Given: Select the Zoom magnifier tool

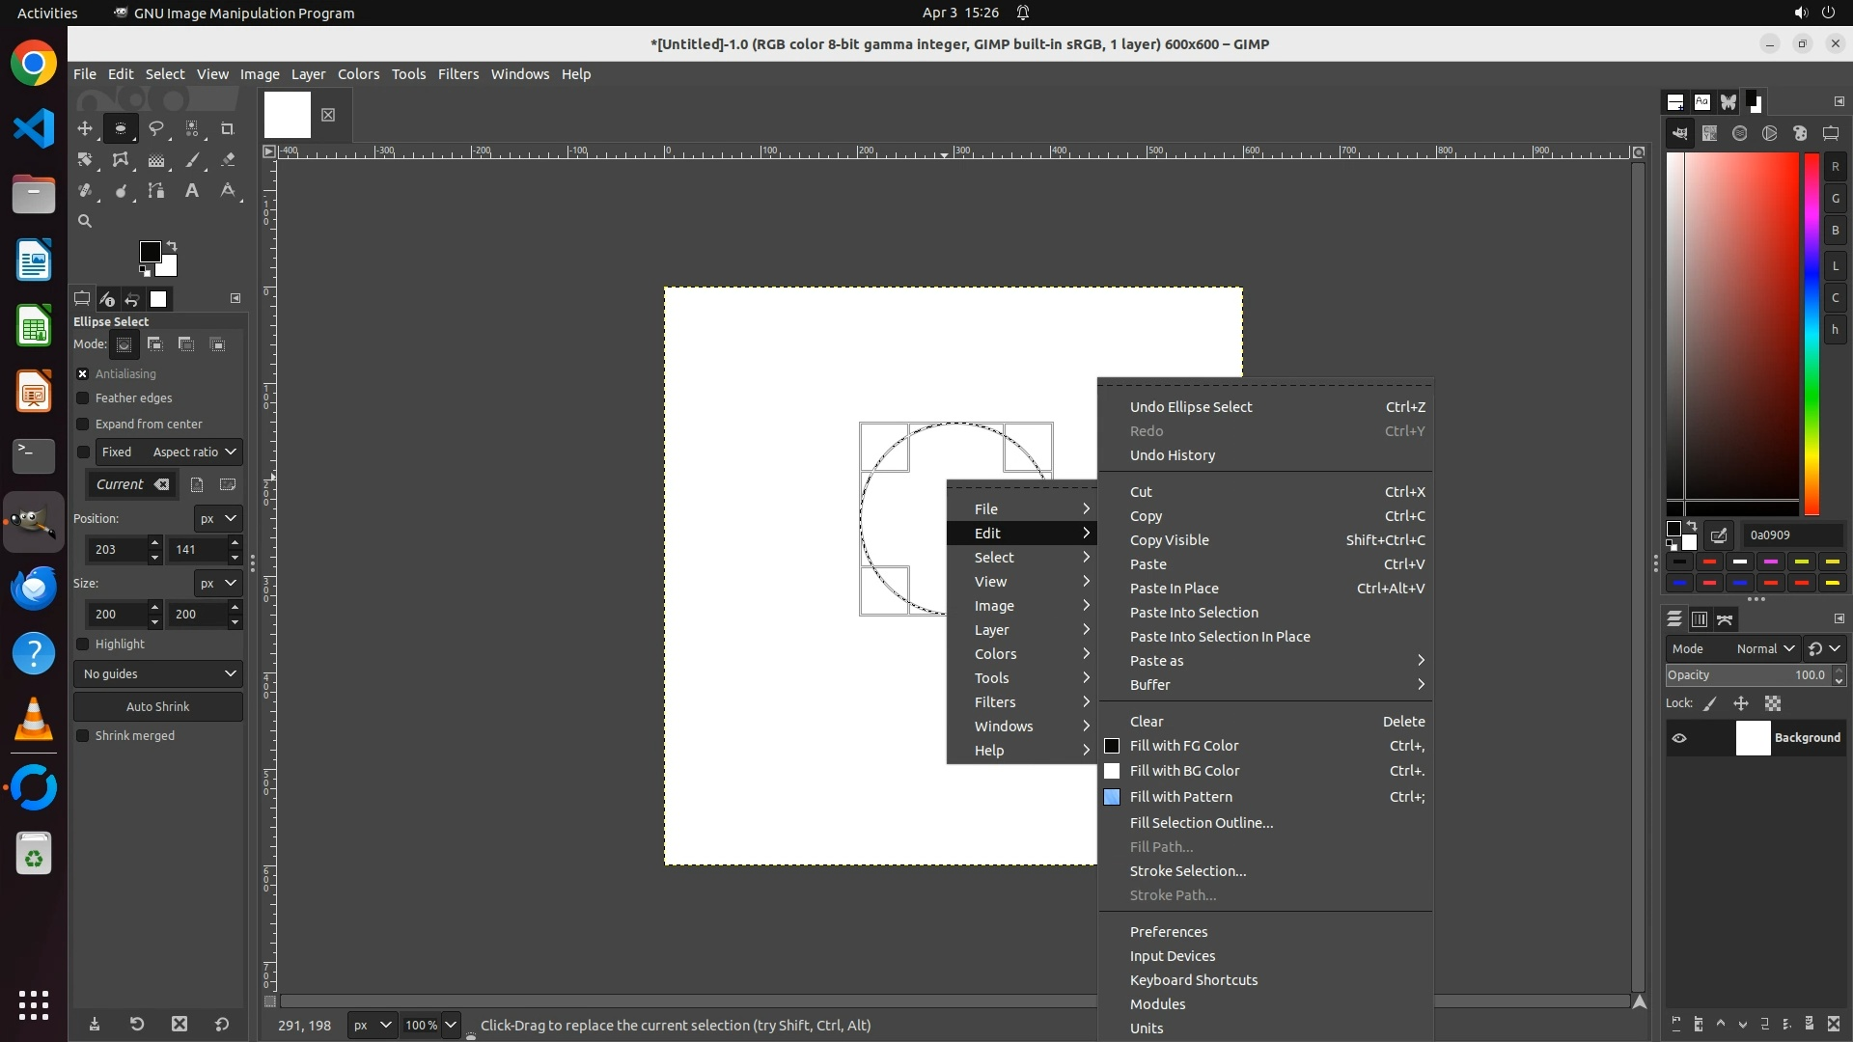Looking at the screenshot, I should [x=85, y=222].
